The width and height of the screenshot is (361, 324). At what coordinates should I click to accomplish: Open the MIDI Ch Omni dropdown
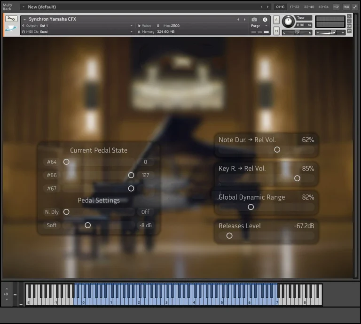pyautogui.click(x=132, y=32)
